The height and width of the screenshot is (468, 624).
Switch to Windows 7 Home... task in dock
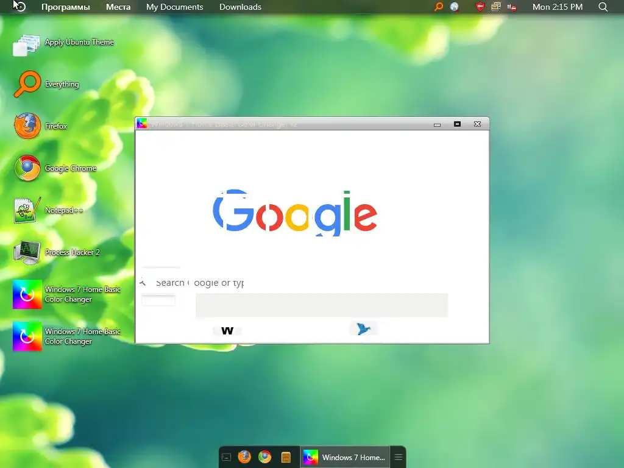point(345,457)
